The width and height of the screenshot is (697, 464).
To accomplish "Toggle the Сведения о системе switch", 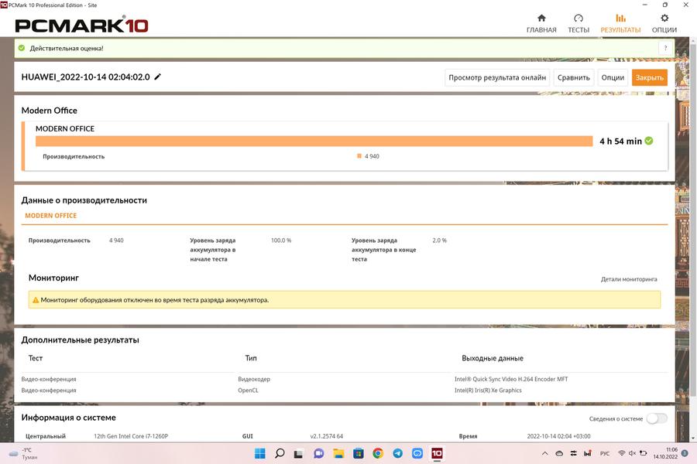I will click(657, 418).
